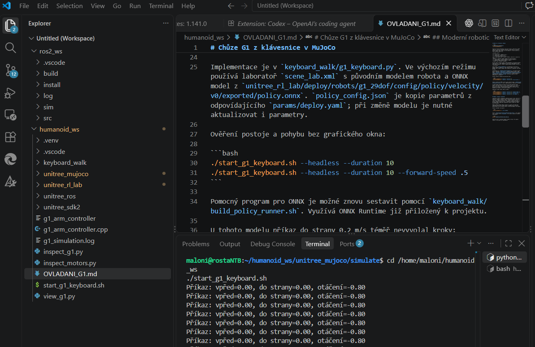Switch to the Problems panel tab

click(x=196, y=244)
